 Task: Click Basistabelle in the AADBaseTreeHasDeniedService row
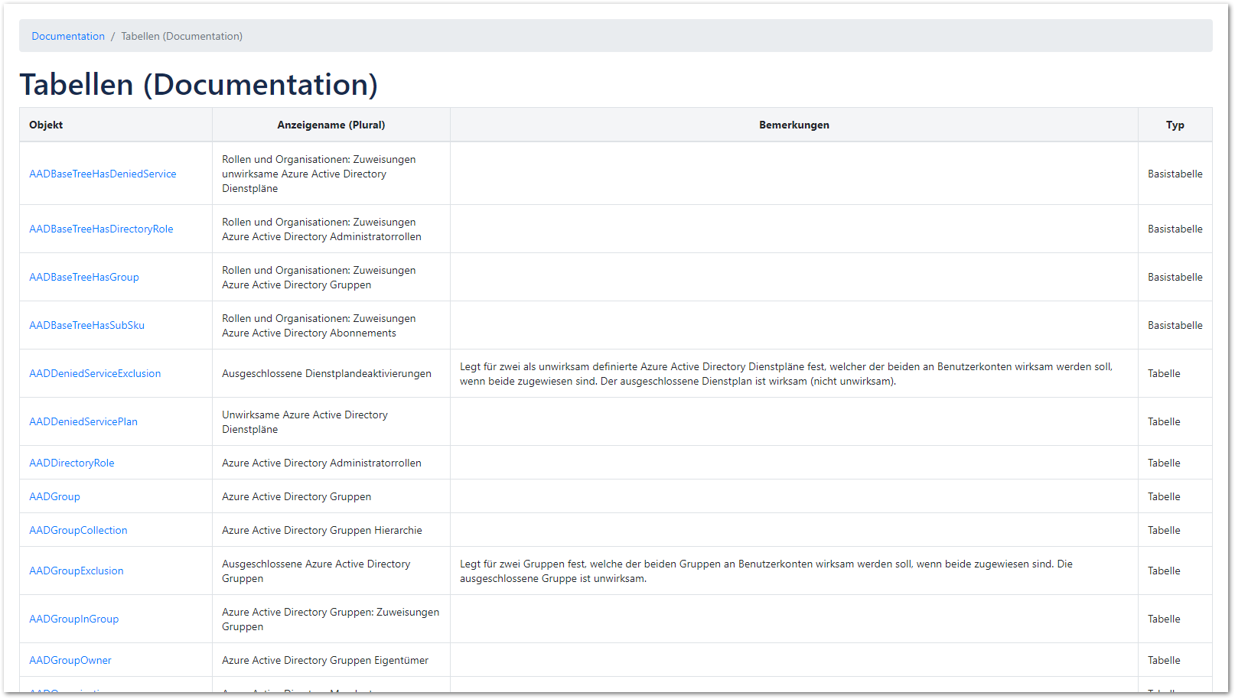click(x=1175, y=174)
